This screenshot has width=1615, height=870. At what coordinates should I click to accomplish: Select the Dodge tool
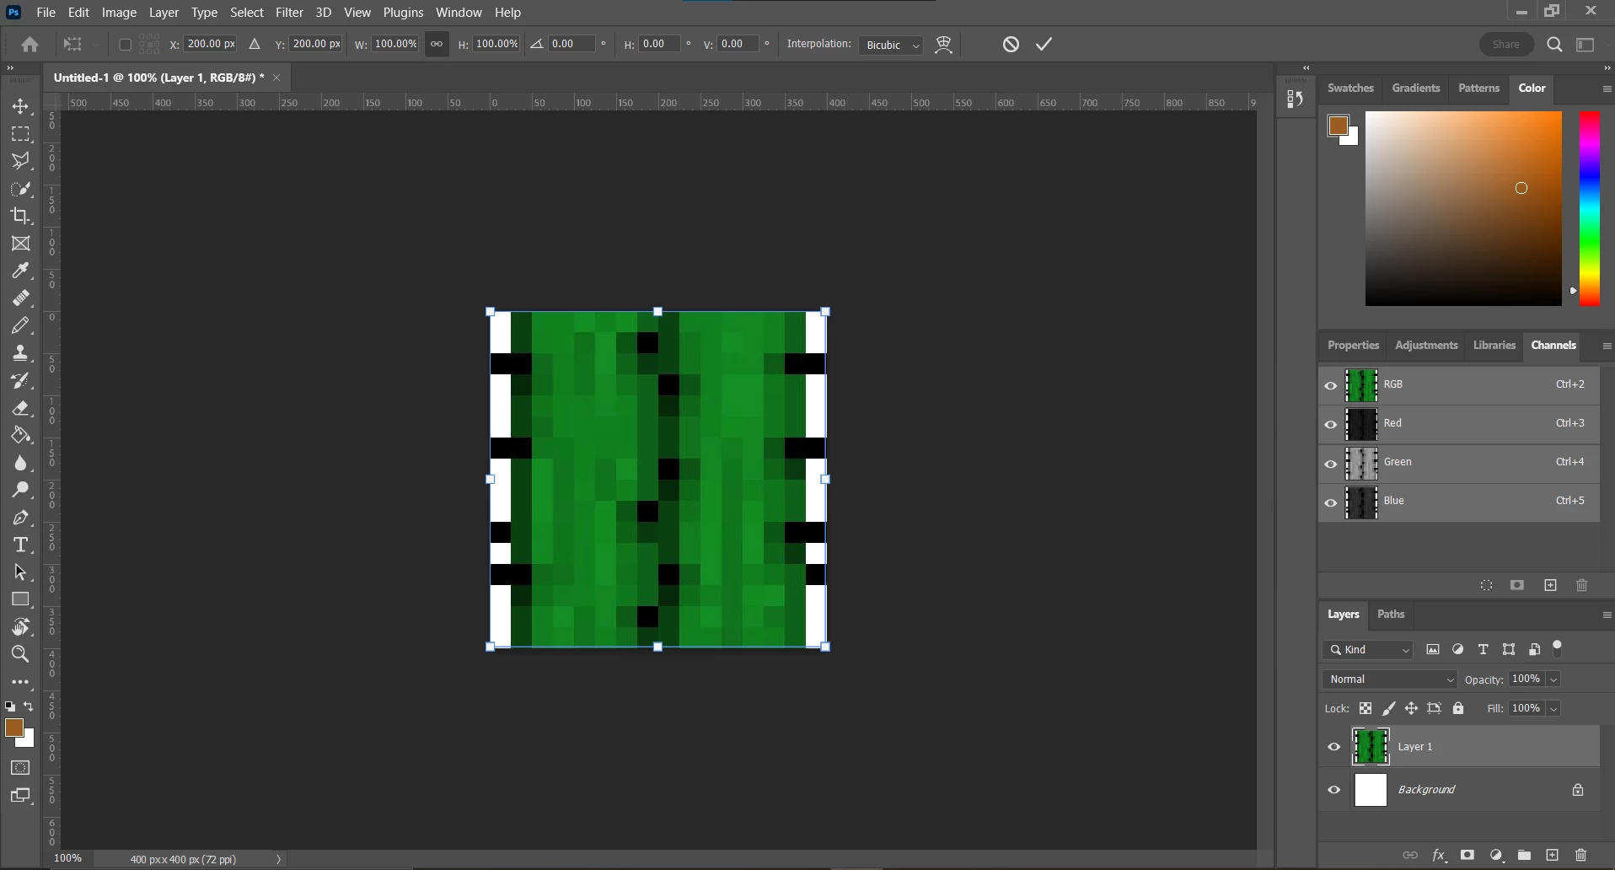tap(21, 490)
